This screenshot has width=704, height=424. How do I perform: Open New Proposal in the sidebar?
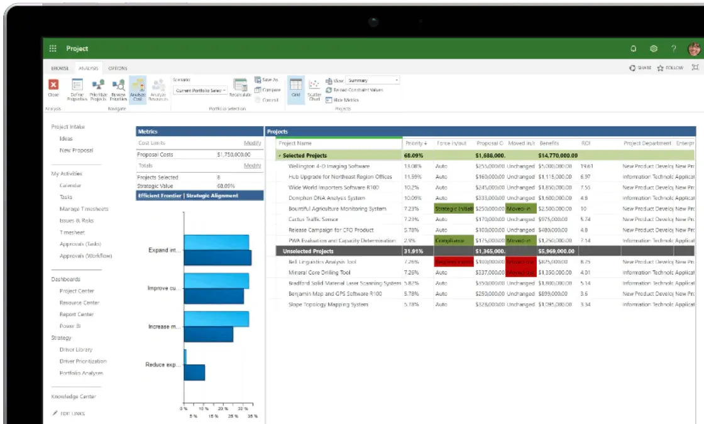coord(76,150)
